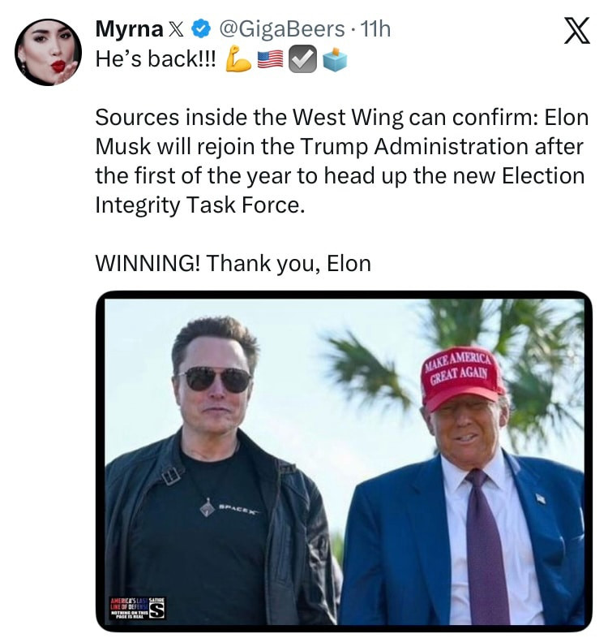This screenshot has width=608, height=638.
Task: Click the "11h" post timestamp
Action: 375,30
